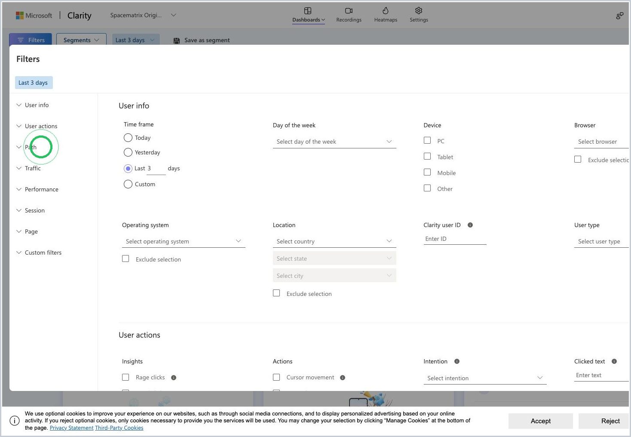This screenshot has width=631, height=437.
Task: Click the Clarity user ID input field
Action: (455, 239)
